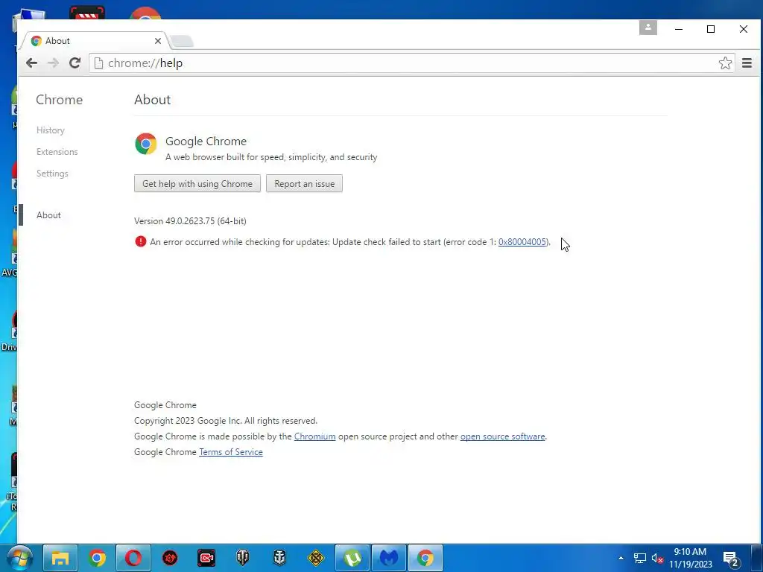Open the Terms of Service link

pyautogui.click(x=231, y=452)
